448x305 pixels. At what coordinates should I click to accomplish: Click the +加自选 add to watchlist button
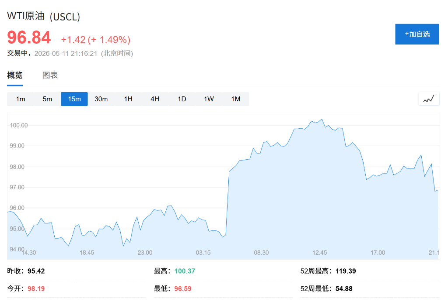[x=417, y=34]
